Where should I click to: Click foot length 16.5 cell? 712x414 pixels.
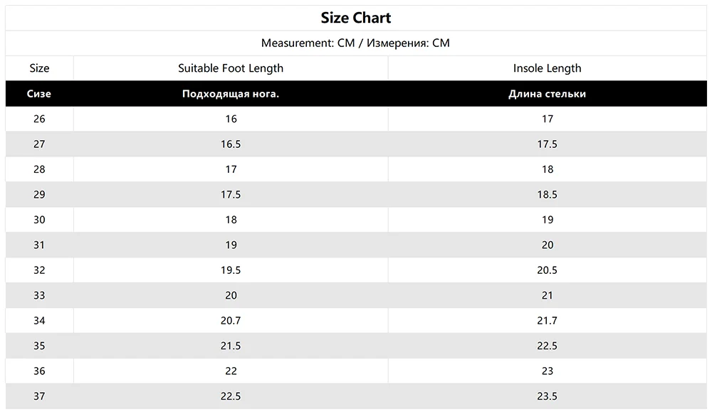click(231, 144)
